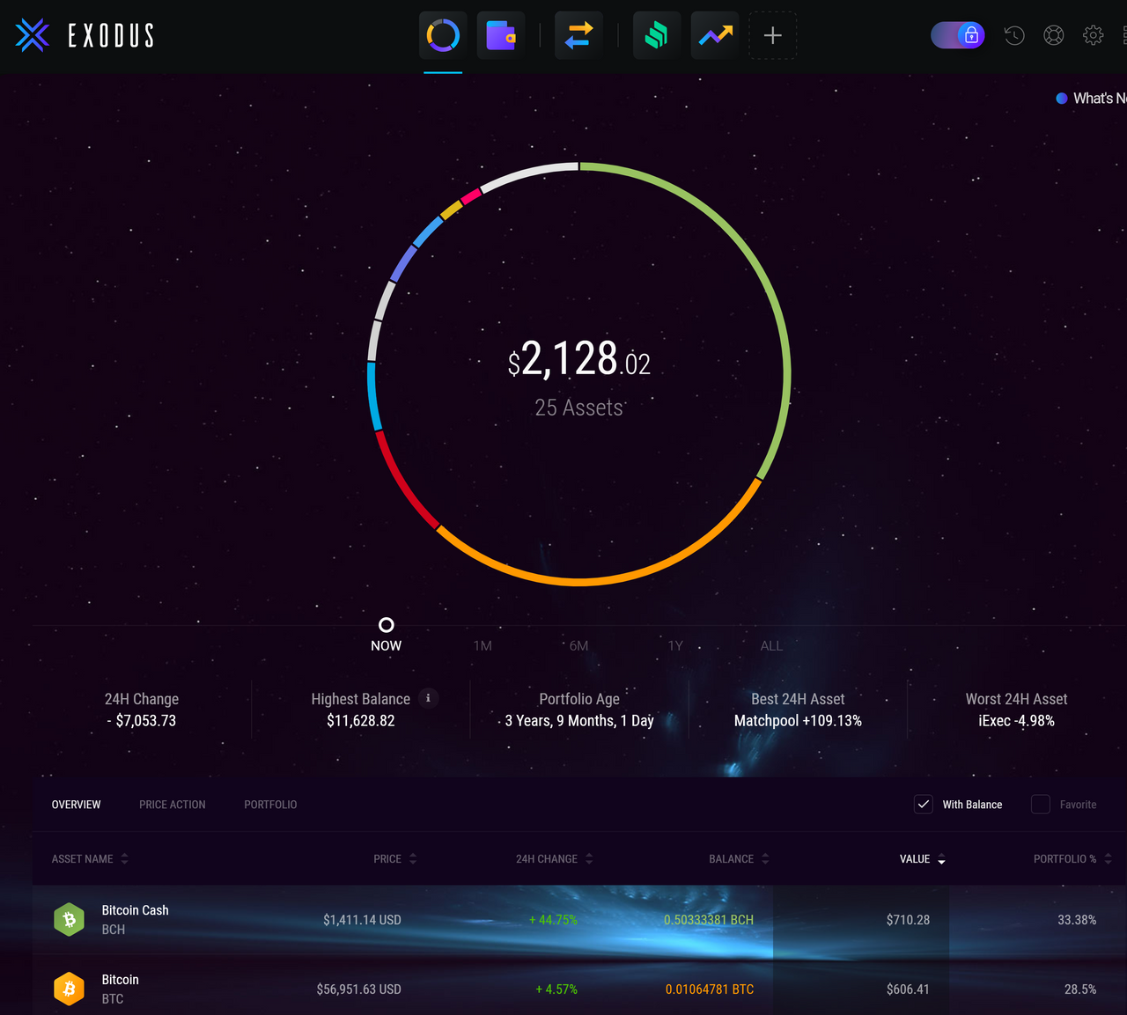The width and height of the screenshot is (1127, 1015).
Task: Open the Portfolio donut icon tab
Action: tap(443, 36)
